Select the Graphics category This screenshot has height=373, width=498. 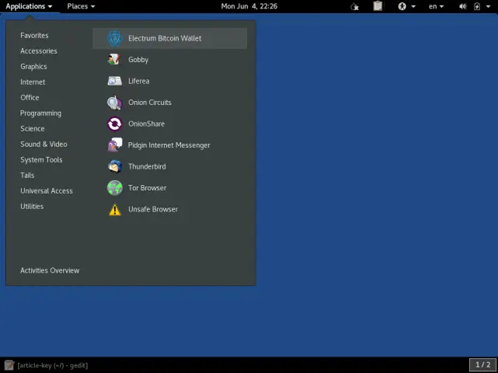(x=33, y=67)
